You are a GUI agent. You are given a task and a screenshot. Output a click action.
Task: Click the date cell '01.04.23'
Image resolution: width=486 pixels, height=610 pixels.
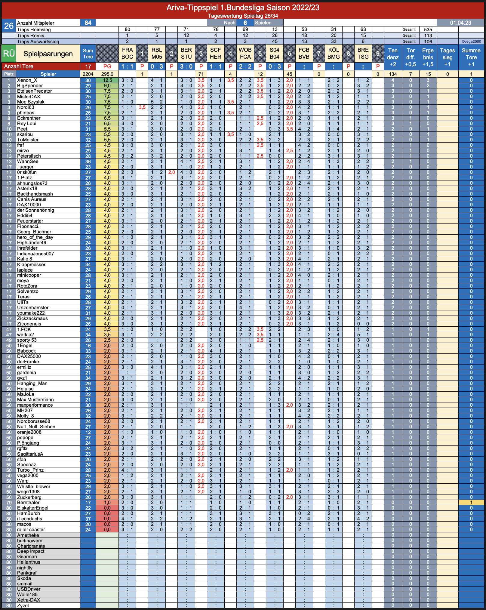(460, 23)
